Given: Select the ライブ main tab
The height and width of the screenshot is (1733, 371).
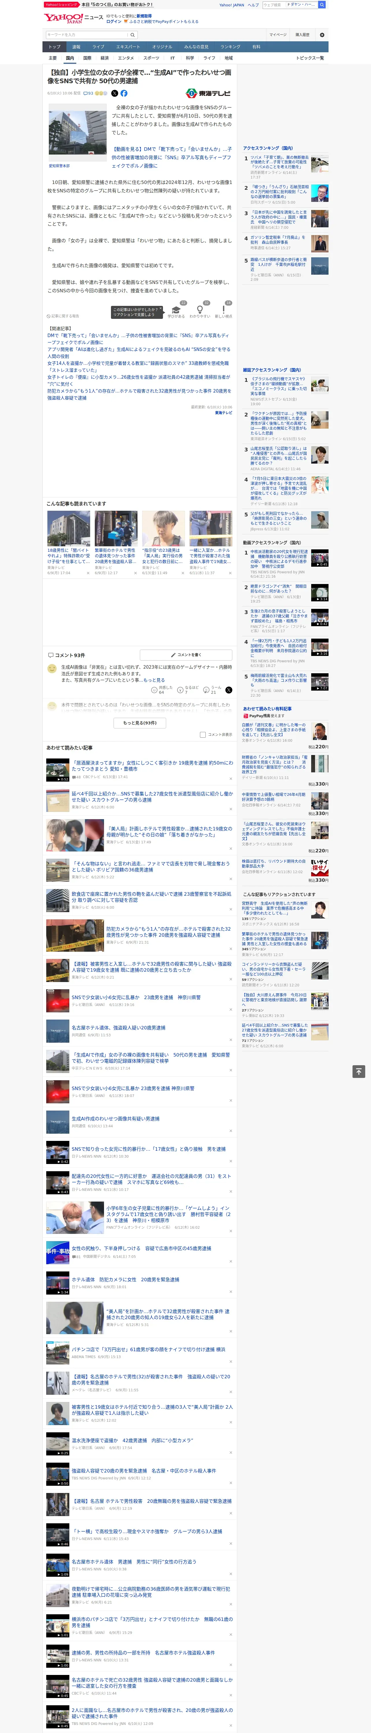Looking at the screenshot, I should pos(98,47).
